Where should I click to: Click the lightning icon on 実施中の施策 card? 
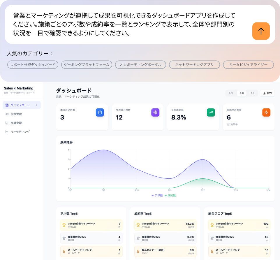pos(266,112)
